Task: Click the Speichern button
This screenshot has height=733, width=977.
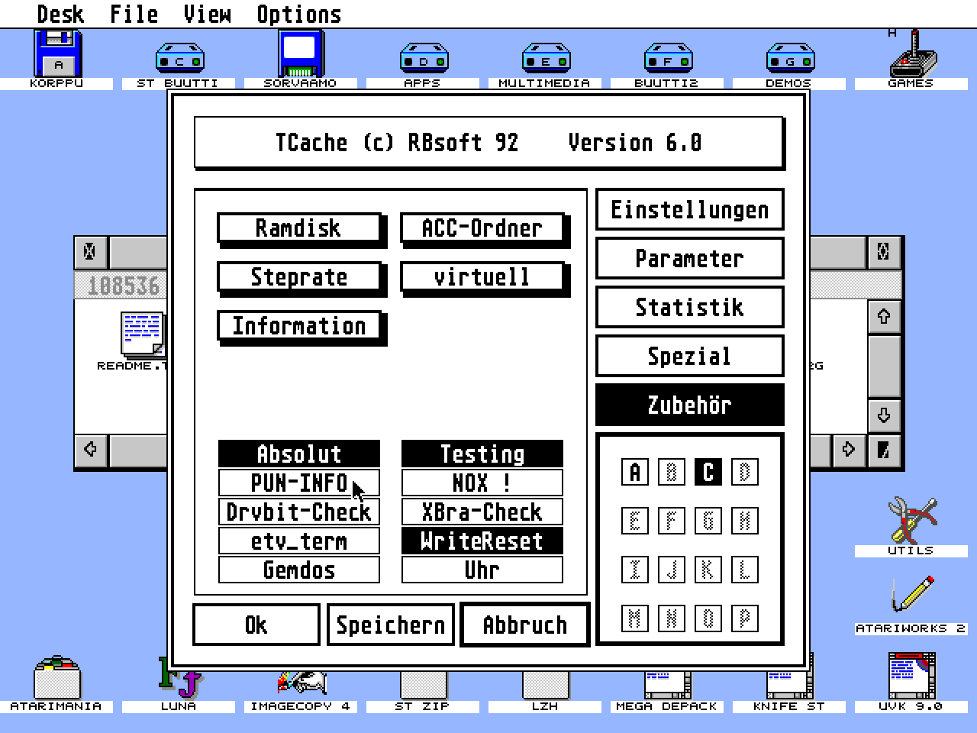Action: [x=390, y=624]
